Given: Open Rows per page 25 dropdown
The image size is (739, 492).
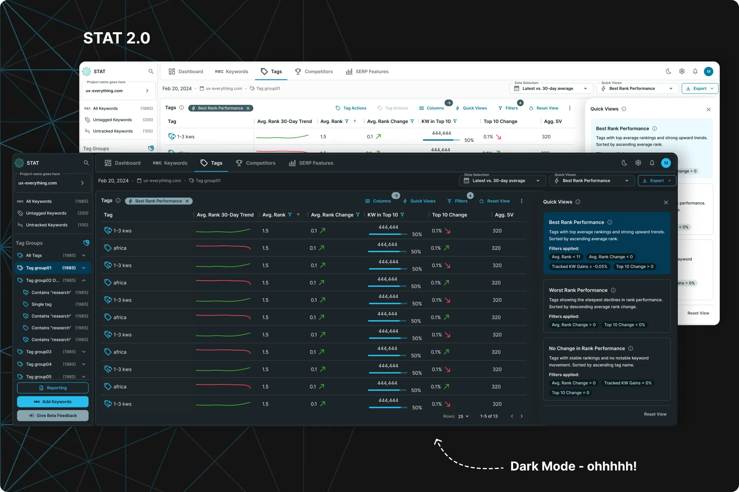Looking at the screenshot, I should (x=463, y=416).
